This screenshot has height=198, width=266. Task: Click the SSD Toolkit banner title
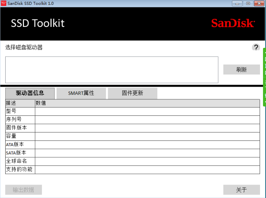click(x=38, y=23)
